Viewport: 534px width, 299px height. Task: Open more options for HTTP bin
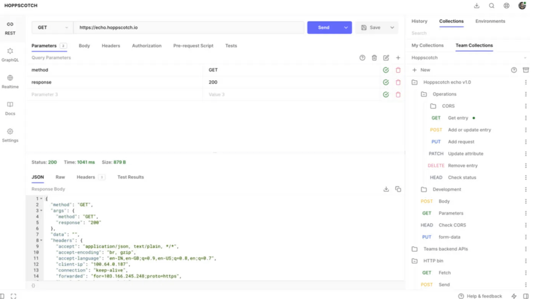pos(526,261)
